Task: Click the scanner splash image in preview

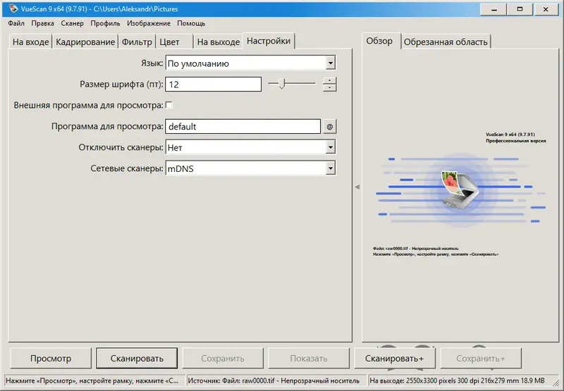Action: pyautogui.click(x=460, y=190)
